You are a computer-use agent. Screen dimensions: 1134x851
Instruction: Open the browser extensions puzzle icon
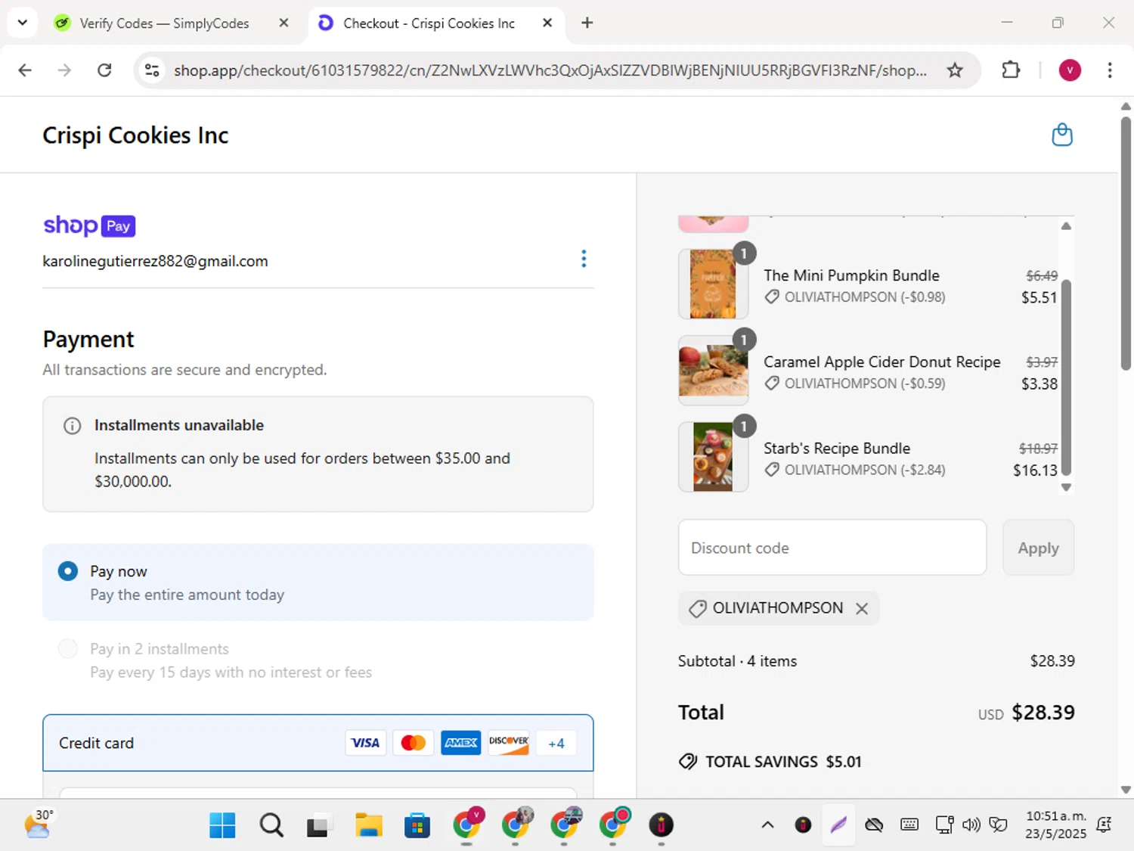coord(1011,70)
